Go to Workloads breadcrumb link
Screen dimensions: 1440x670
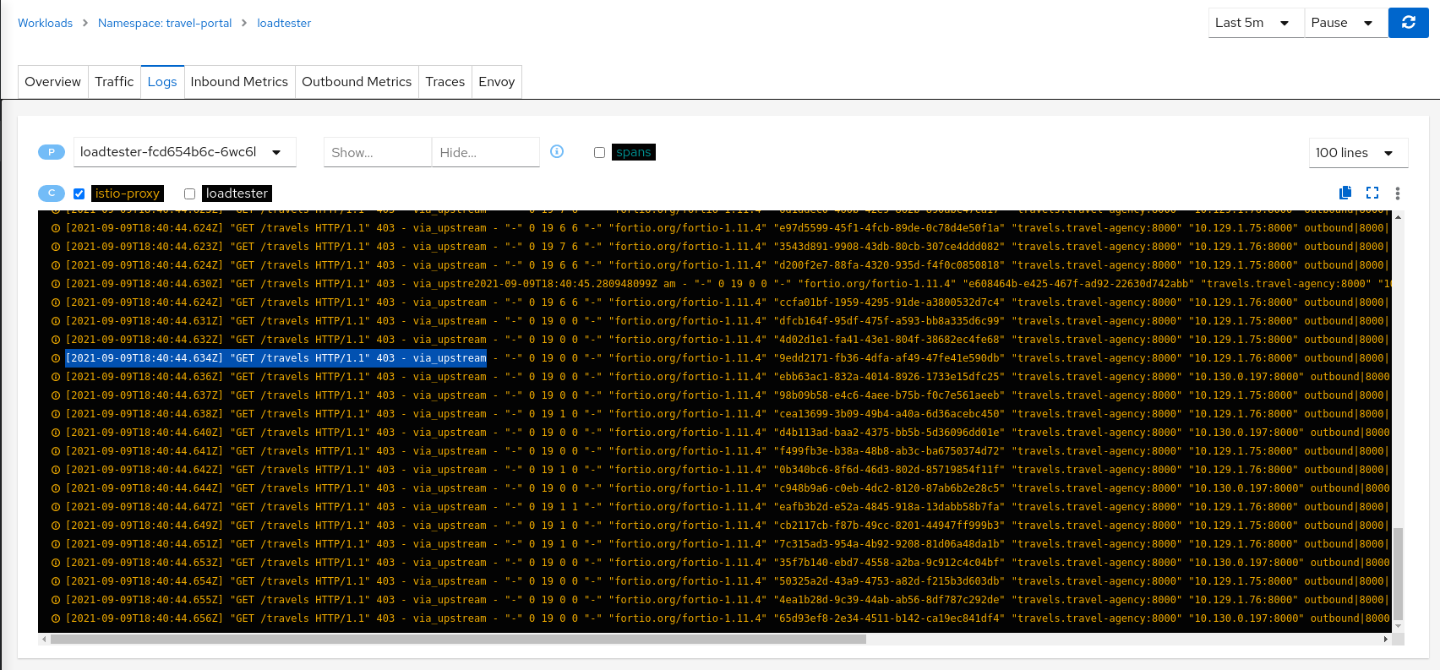coord(45,23)
